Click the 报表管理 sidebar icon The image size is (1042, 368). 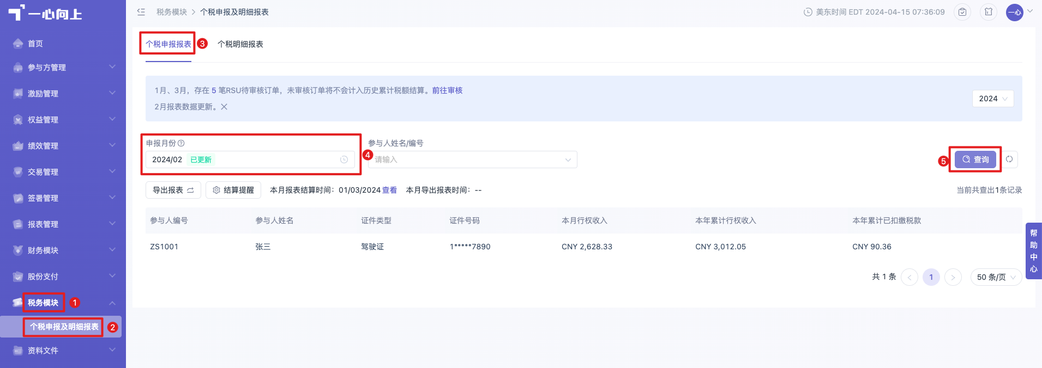coord(18,224)
